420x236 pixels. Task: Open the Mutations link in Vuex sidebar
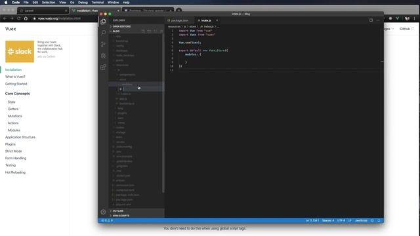click(x=14, y=116)
